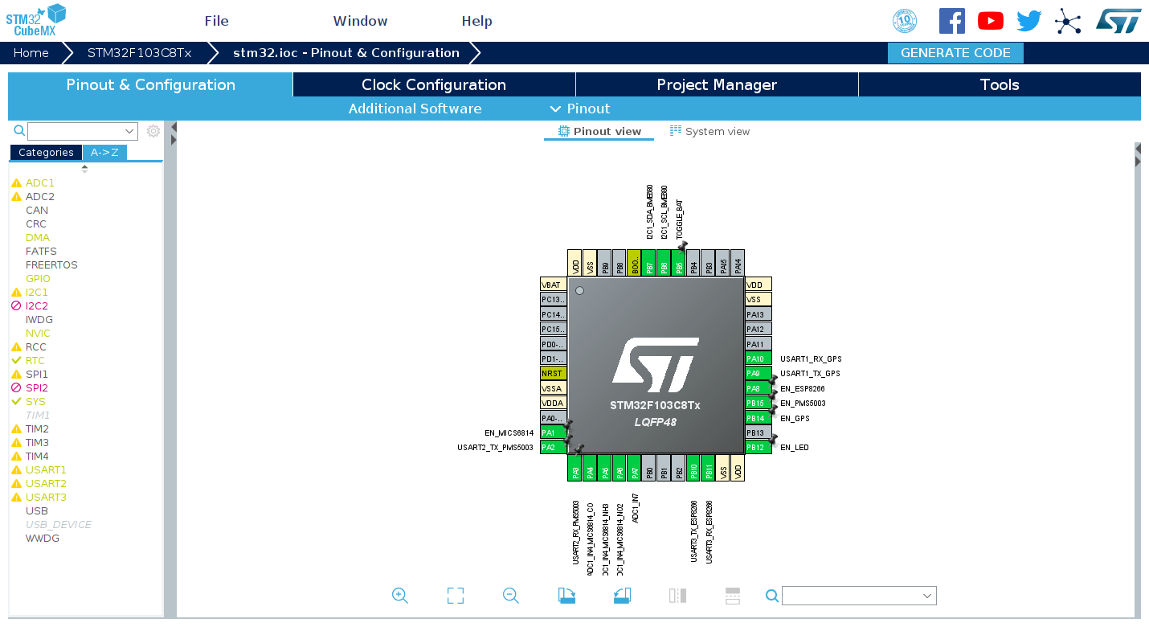This screenshot has width=1149, height=627.
Task: Click the Pinout view chip icon
Action: (x=564, y=131)
